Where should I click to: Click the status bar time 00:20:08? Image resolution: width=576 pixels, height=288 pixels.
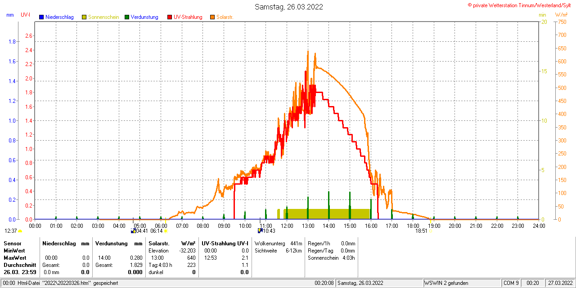click(324, 283)
